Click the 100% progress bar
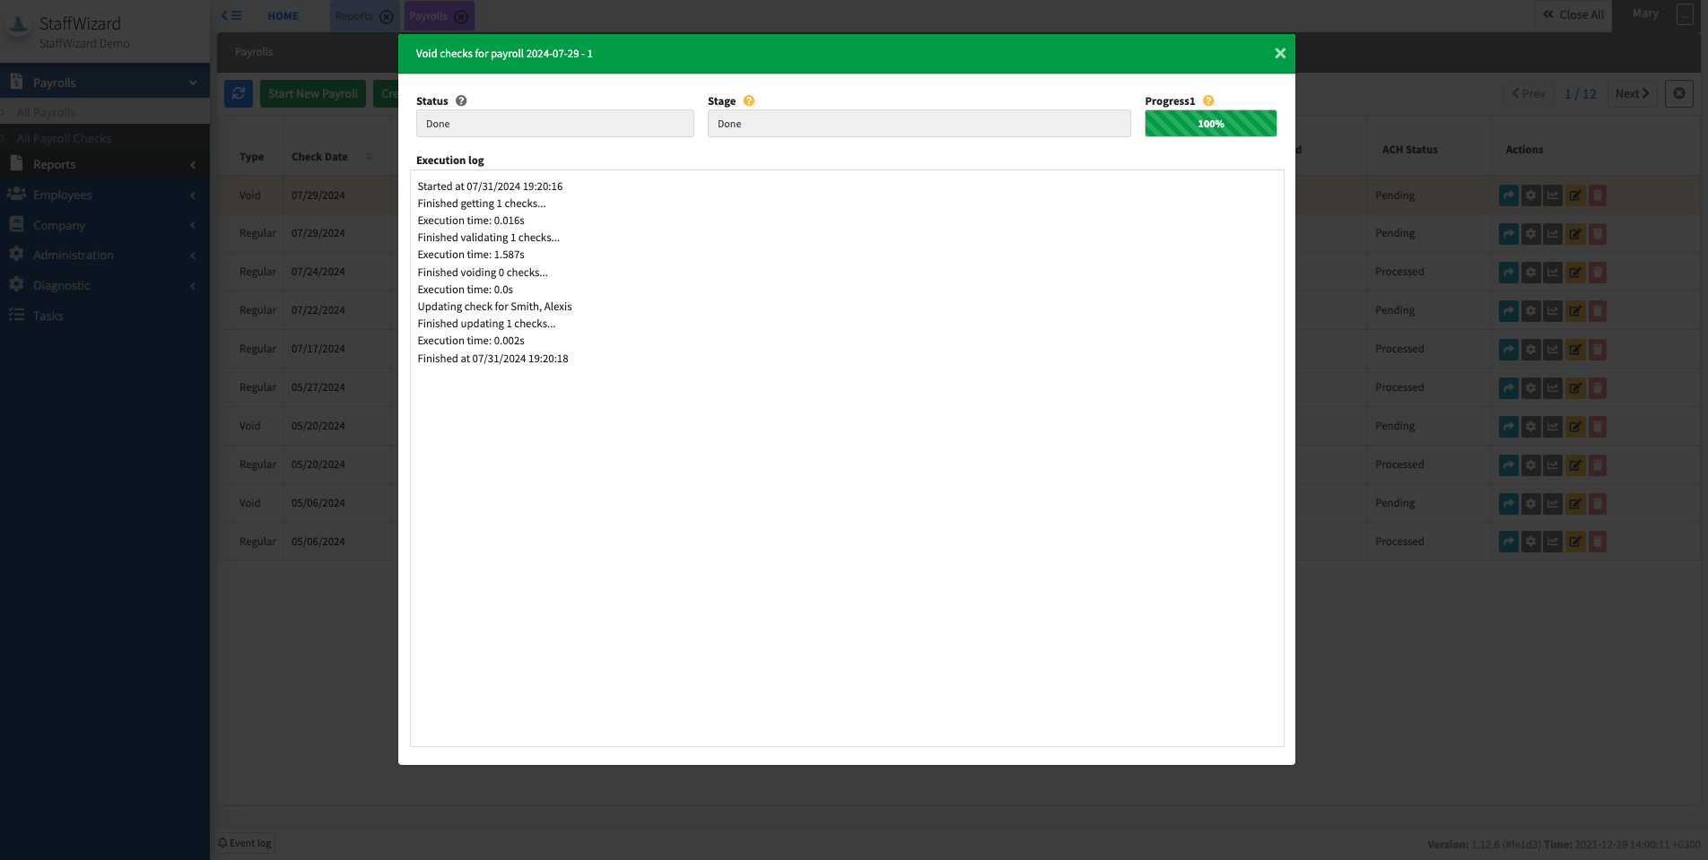Image resolution: width=1708 pixels, height=860 pixels. click(1210, 124)
